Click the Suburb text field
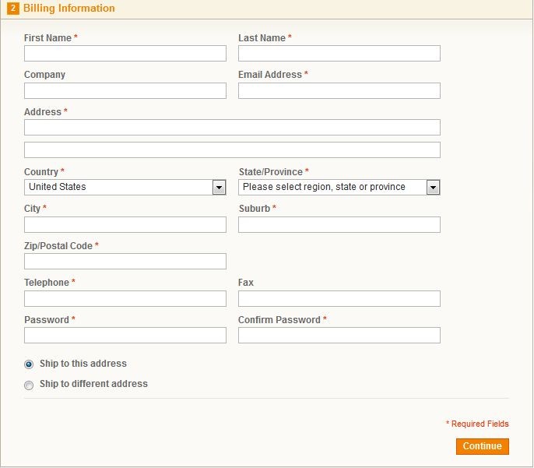The height and width of the screenshot is (468, 534). (x=339, y=225)
